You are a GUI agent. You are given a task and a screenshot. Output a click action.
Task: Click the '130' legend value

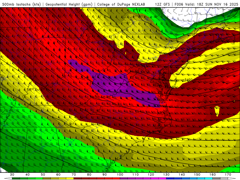[x=166, y=175]
